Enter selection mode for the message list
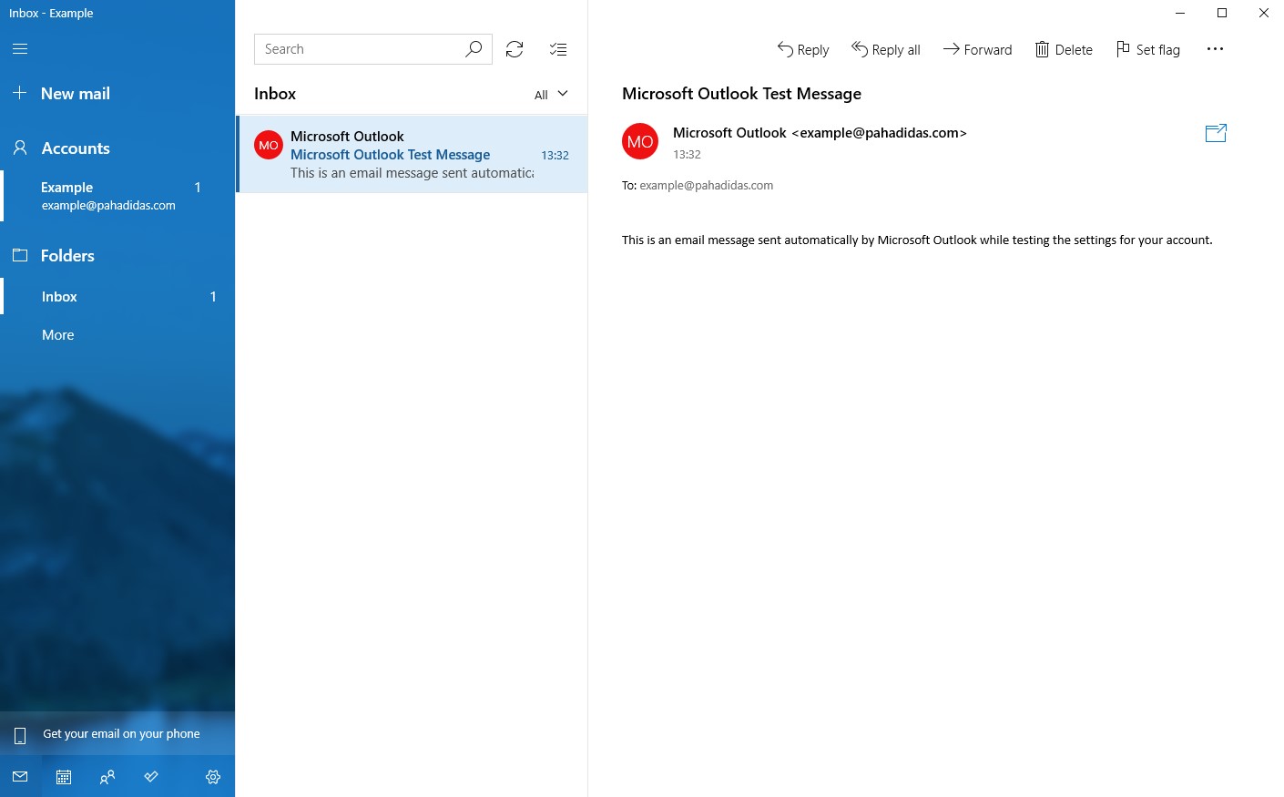The width and height of the screenshot is (1284, 797). pos(557,48)
